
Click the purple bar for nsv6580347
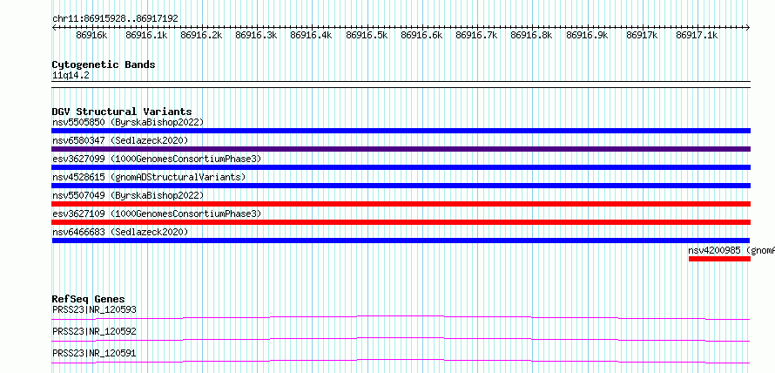point(401,149)
